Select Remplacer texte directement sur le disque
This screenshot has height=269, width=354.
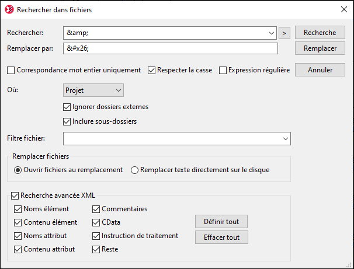(x=134, y=170)
